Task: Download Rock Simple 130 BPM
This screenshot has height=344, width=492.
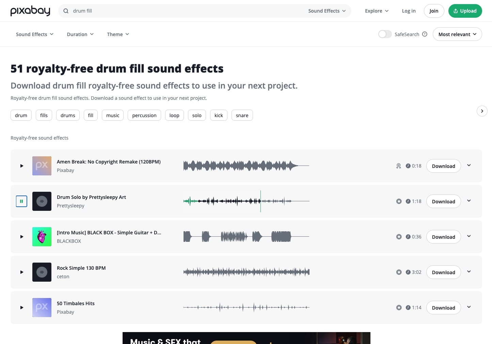Action: [x=443, y=272]
